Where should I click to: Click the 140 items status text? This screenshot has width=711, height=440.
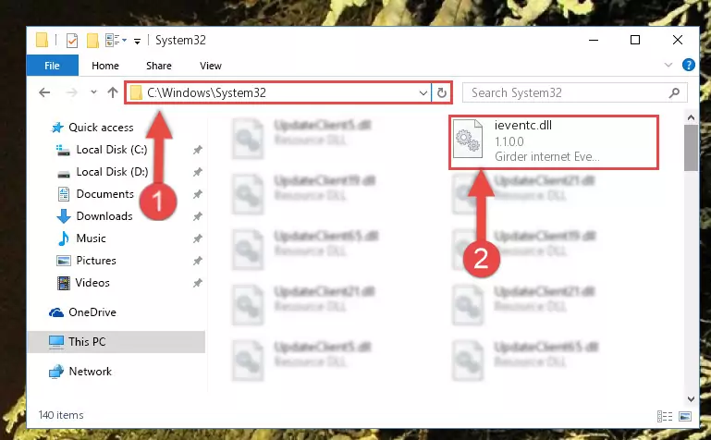[61, 415]
